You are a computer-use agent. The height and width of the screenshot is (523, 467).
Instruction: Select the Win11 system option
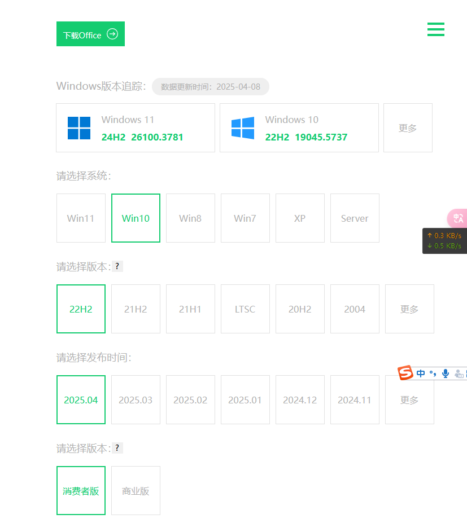(81, 218)
